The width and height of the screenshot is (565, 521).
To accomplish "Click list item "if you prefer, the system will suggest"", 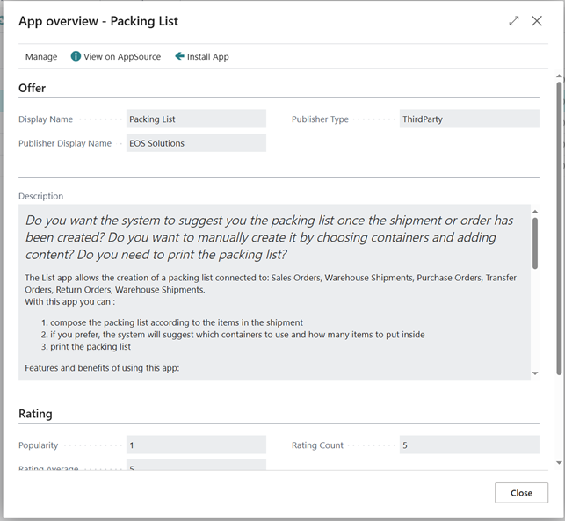I will click(x=237, y=335).
